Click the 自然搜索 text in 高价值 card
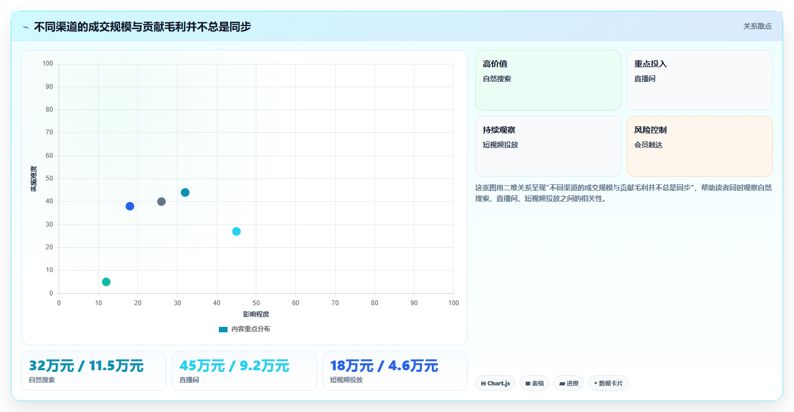794x412 pixels. coord(497,79)
